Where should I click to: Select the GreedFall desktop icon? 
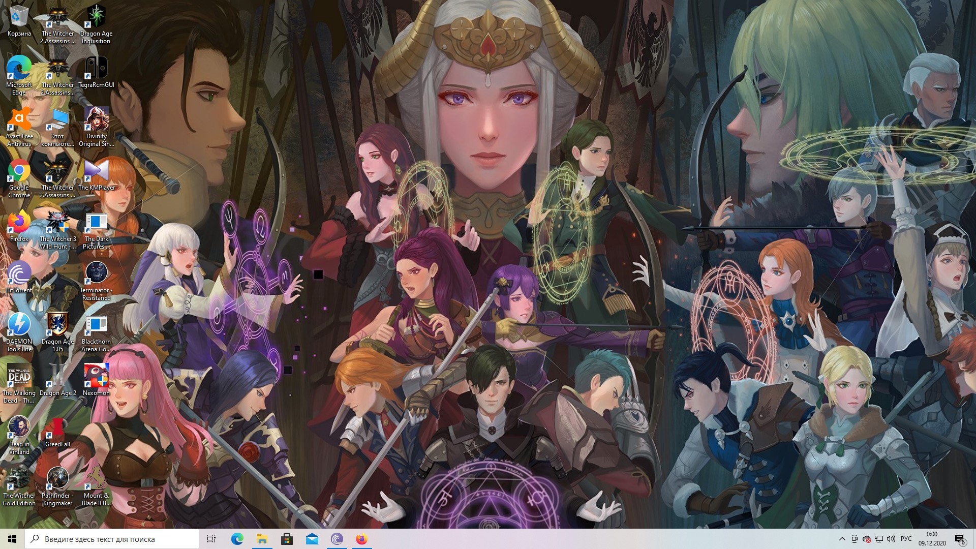tap(57, 429)
